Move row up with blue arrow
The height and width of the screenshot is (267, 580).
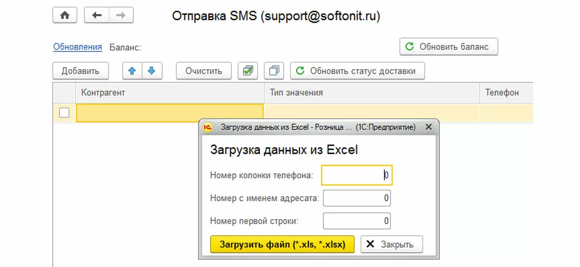coord(132,71)
